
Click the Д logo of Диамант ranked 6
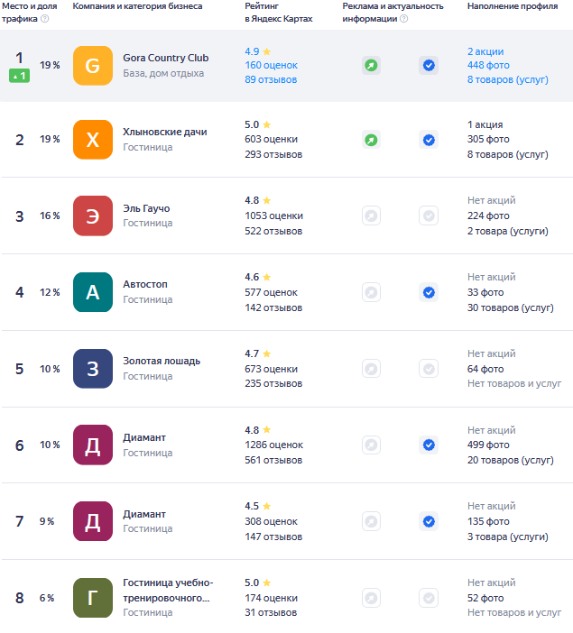tap(93, 445)
